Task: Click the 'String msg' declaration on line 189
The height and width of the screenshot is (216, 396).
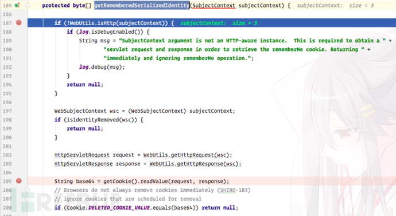Action: (94, 41)
